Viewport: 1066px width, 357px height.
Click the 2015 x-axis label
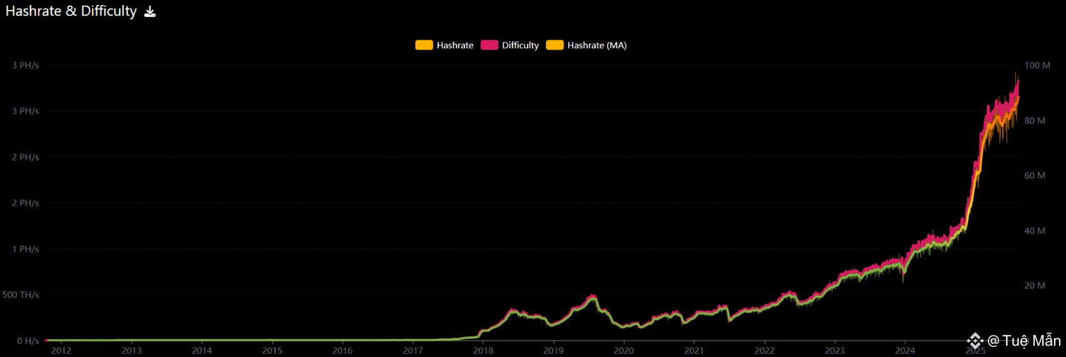pyautogui.click(x=272, y=351)
